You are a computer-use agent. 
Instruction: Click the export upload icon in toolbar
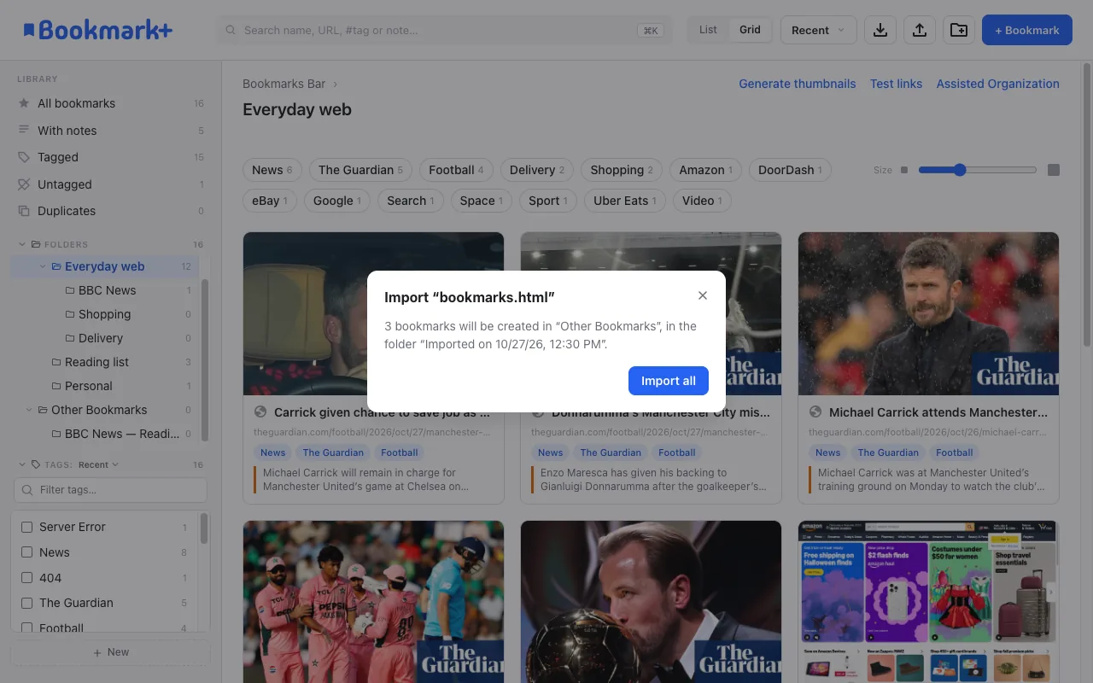(x=920, y=30)
